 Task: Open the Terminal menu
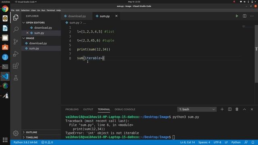point(51,10)
